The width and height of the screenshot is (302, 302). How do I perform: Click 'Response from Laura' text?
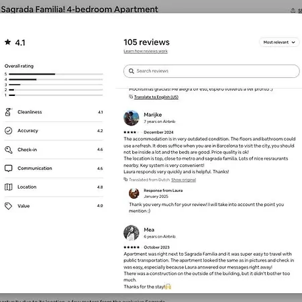(x=163, y=191)
